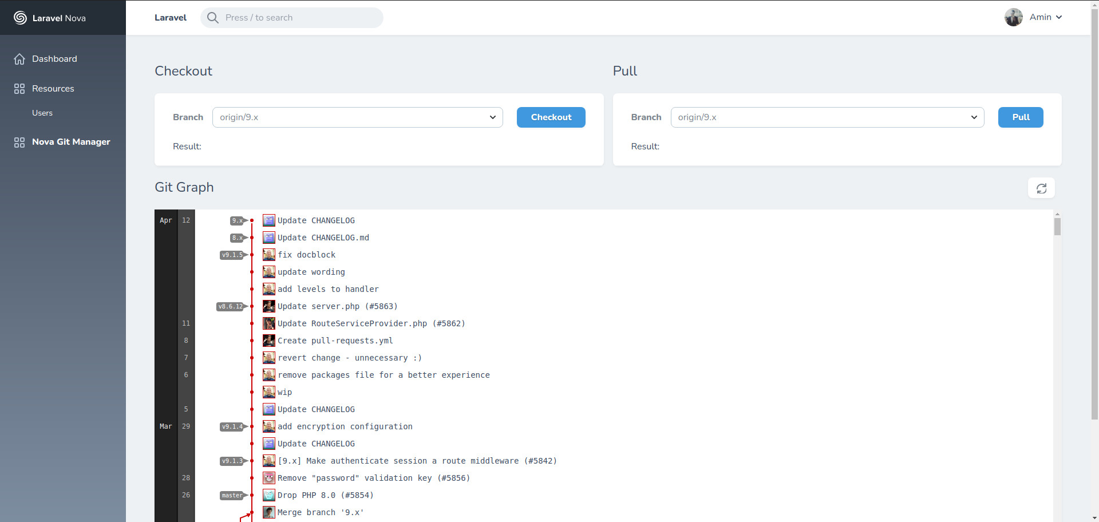Click the Amin profile avatar
1099x522 pixels.
(1014, 17)
